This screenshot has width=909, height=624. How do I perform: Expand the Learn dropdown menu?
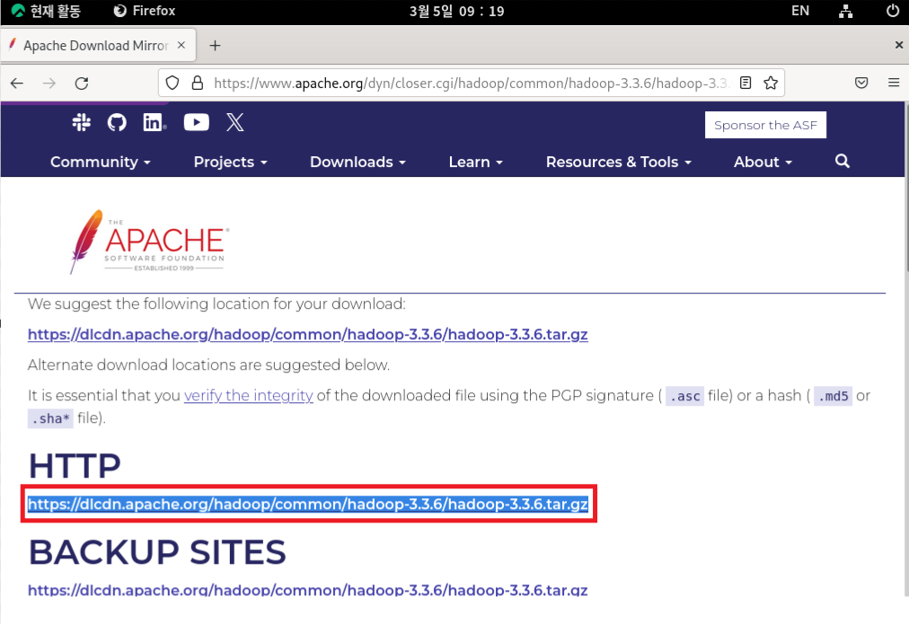click(x=475, y=162)
